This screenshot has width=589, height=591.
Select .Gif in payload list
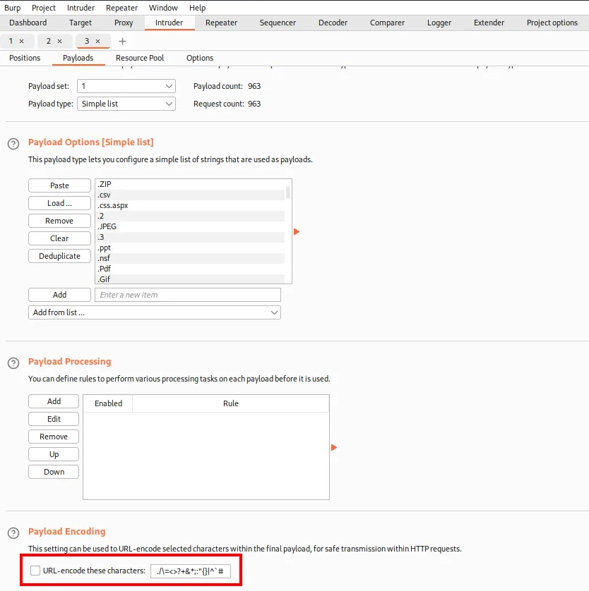click(191, 279)
